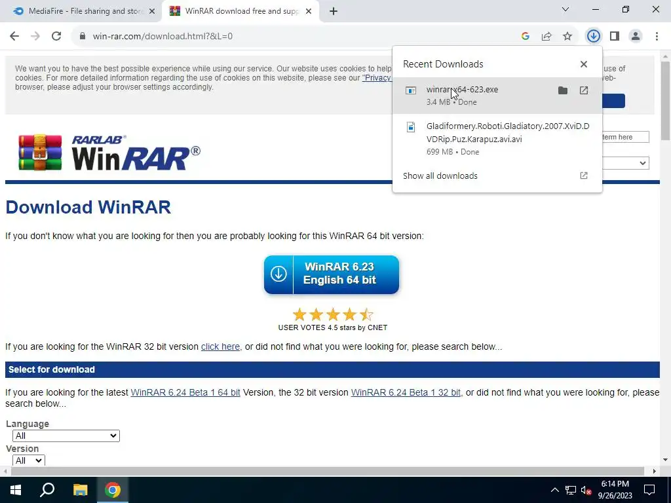Viewport: 671px width, 503px height.
Task: Select the WinRAR download tab
Action: pos(241,11)
